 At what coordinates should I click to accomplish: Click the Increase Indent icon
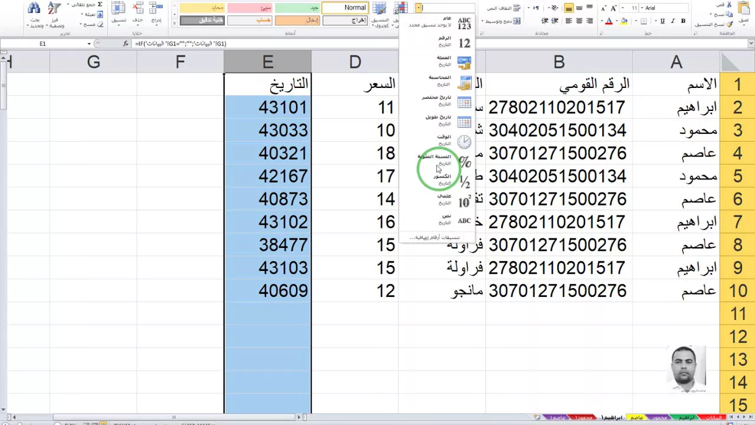[544, 21]
